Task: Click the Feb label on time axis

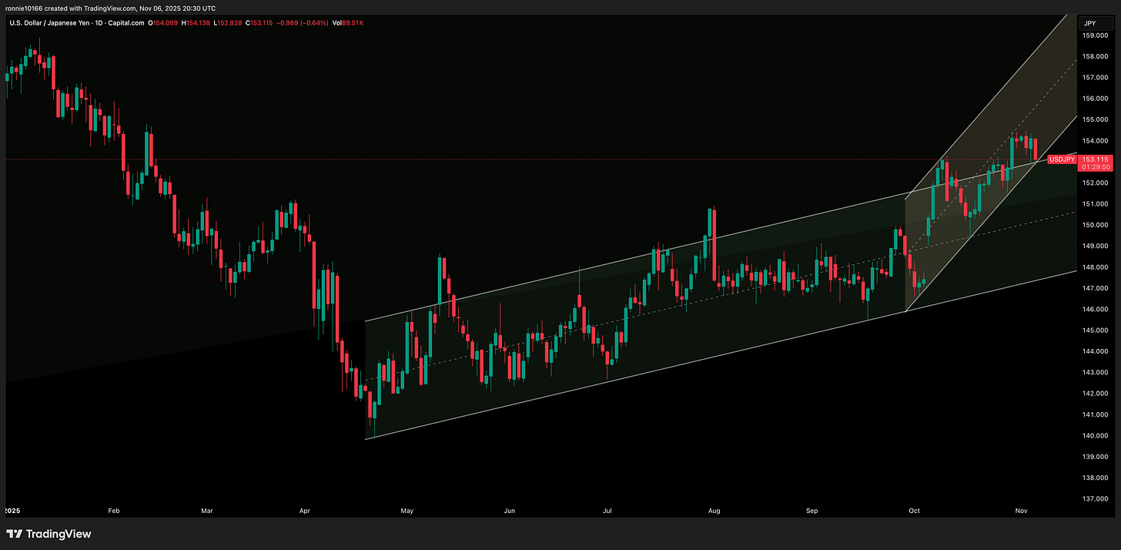Action: 114,511
